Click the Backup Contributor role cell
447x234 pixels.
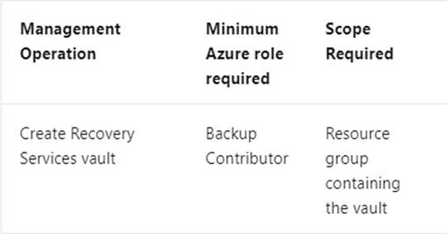(x=247, y=146)
